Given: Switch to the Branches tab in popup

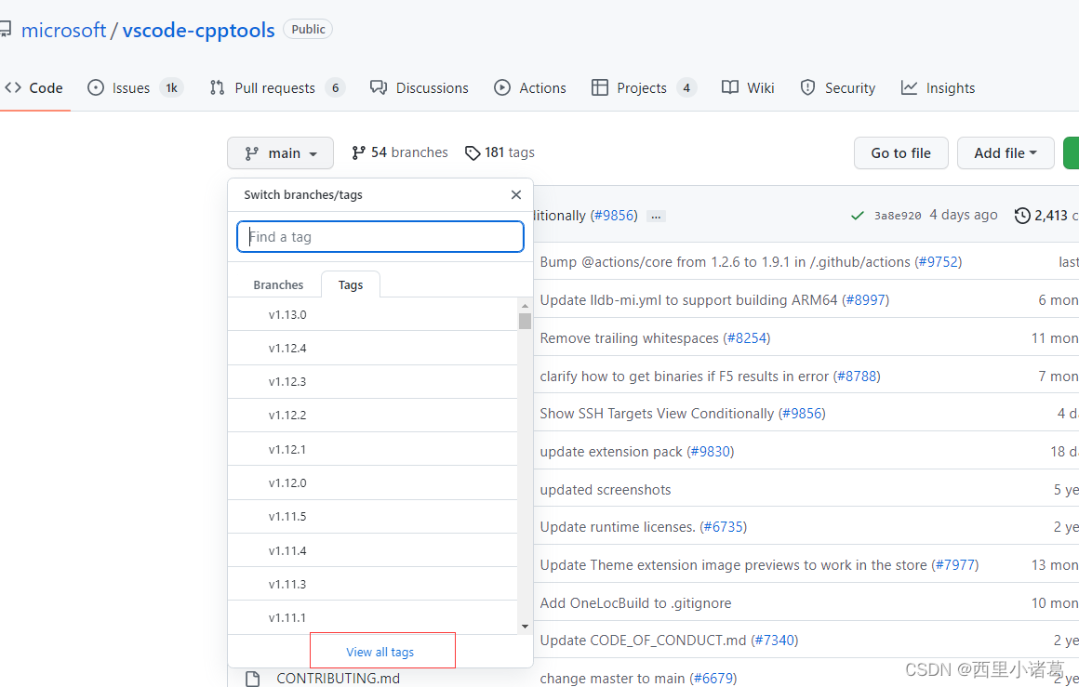Looking at the screenshot, I should (x=278, y=284).
